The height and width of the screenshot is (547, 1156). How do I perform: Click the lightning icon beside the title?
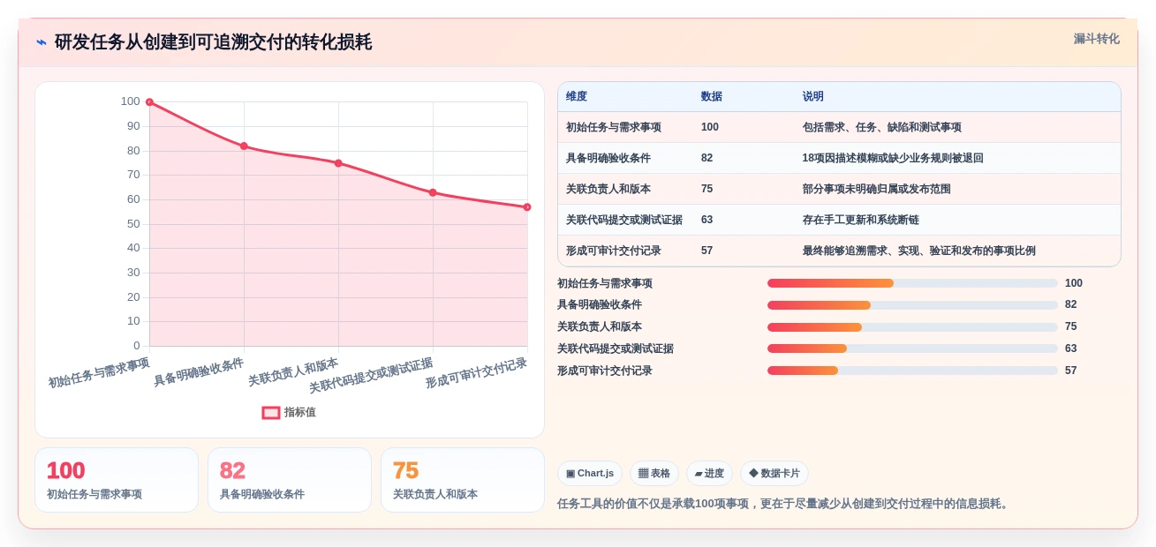(42, 42)
